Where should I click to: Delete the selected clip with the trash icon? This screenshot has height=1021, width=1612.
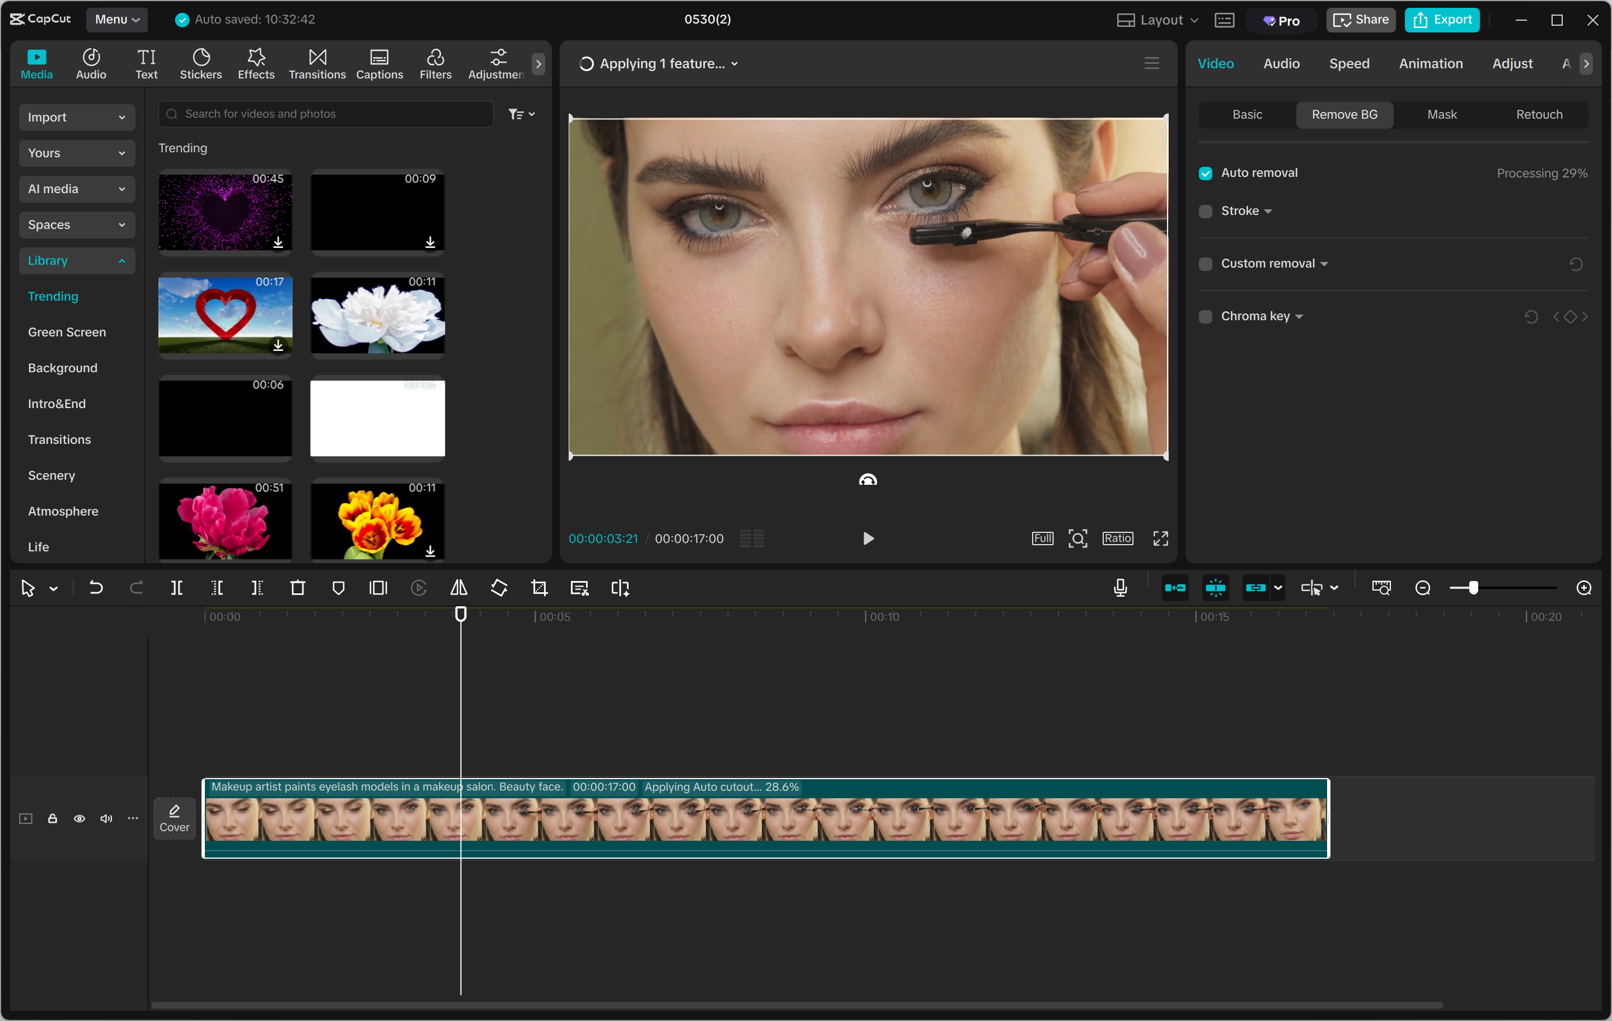[x=298, y=588]
